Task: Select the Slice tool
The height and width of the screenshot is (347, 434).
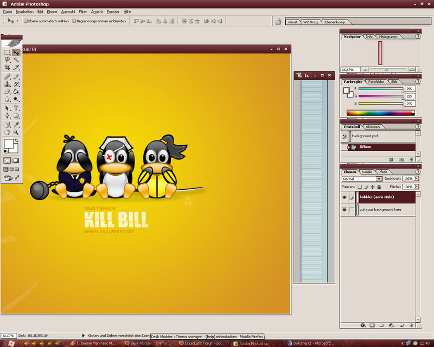Action: tap(16, 67)
